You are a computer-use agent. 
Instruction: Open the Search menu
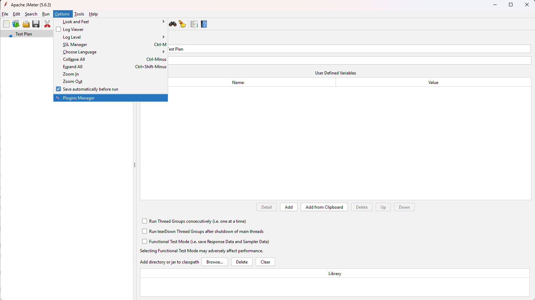pyautogui.click(x=31, y=14)
